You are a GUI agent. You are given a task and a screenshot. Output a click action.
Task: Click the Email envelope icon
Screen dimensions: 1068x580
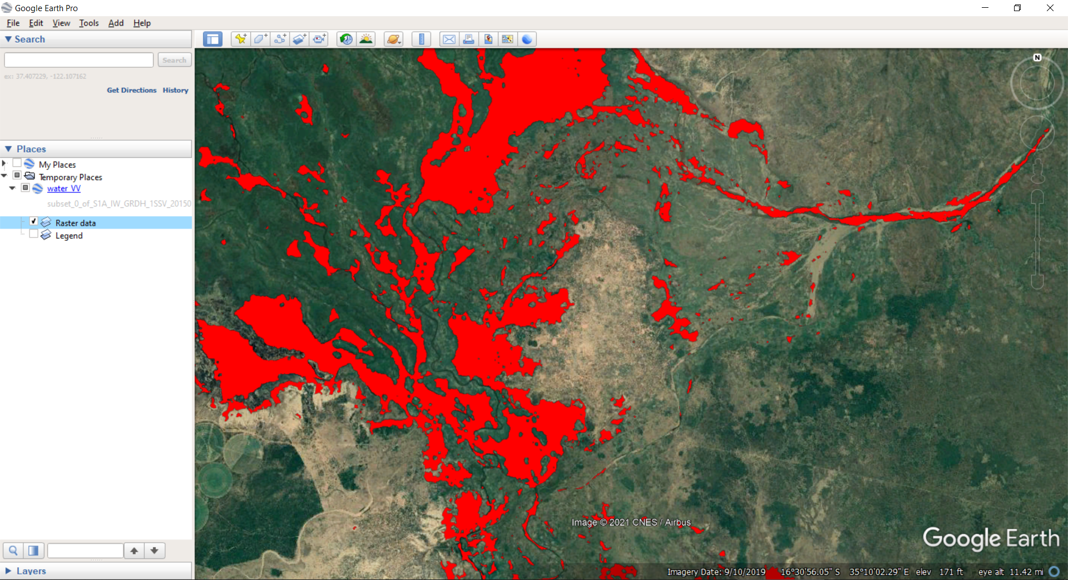(x=449, y=39)
